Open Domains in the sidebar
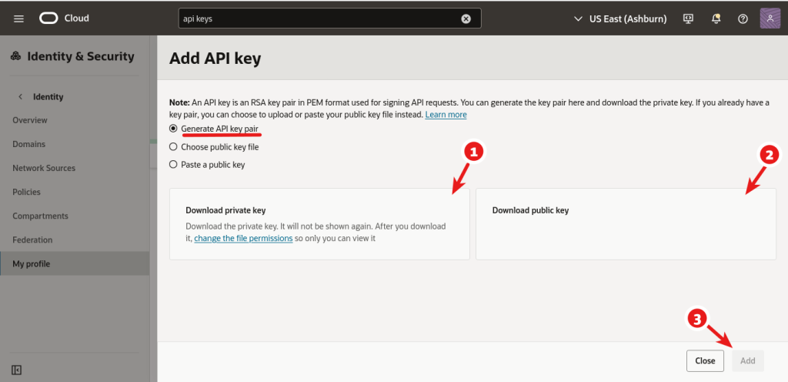This screenshot has height=382, width=788. tap(29, 144)
